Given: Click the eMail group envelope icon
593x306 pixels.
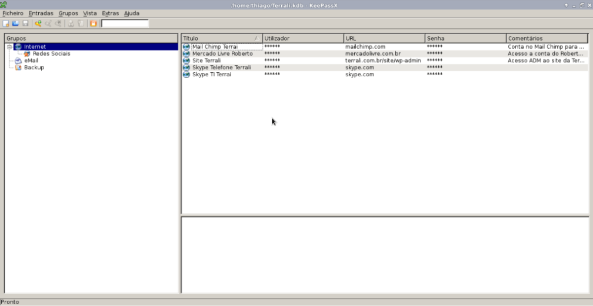Looking at the screenshot, I should point(18,60).
